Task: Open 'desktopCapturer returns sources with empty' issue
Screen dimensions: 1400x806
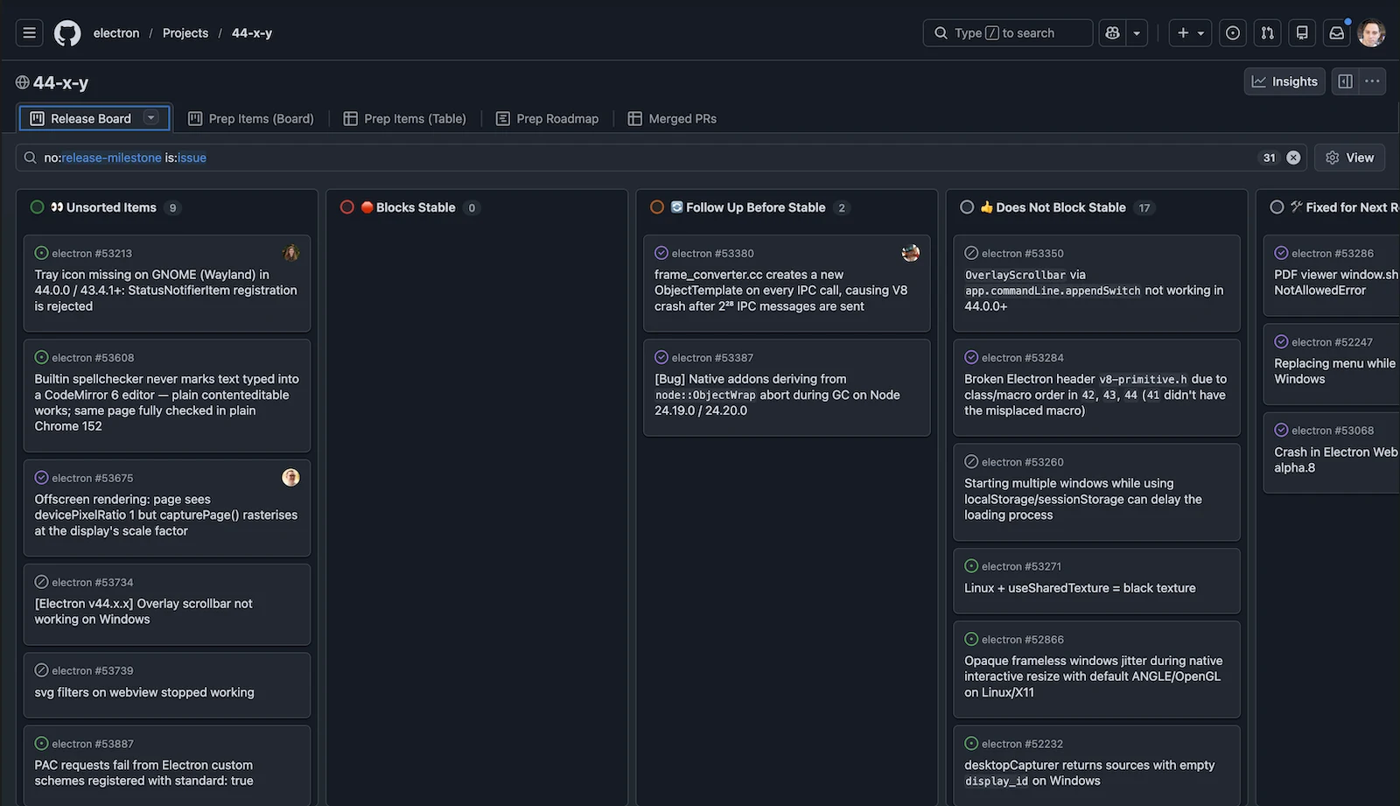Action: (x=1089, y=773)
